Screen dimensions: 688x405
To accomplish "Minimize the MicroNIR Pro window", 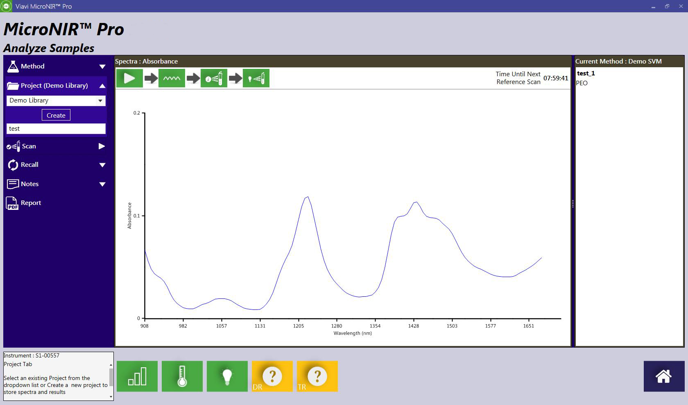I will 653,7.
